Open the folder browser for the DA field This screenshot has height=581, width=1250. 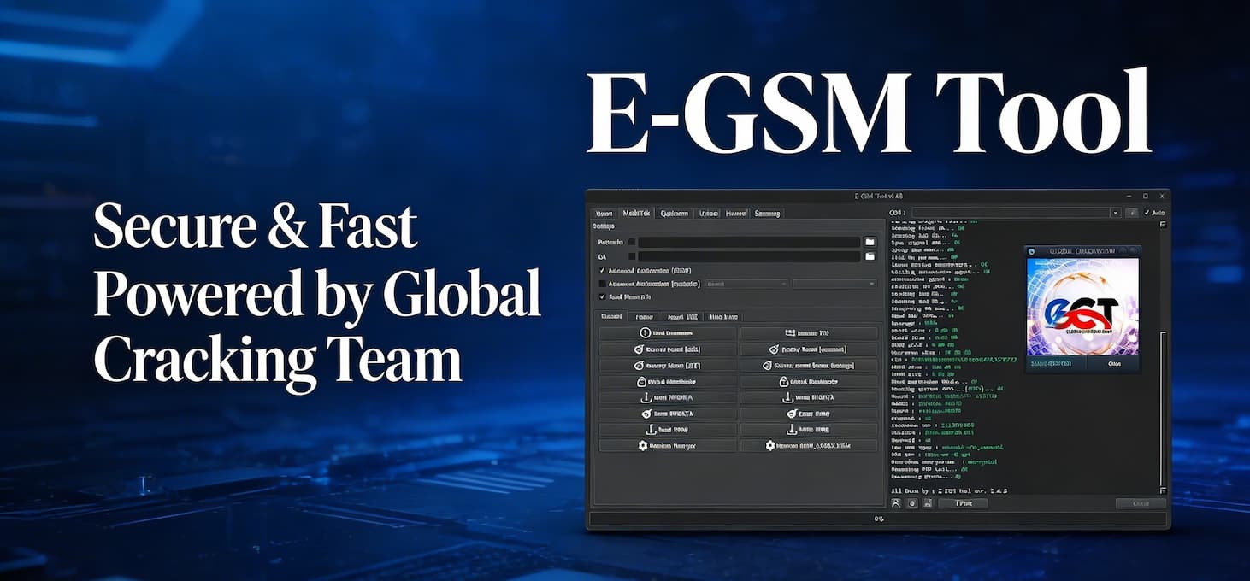(870, 255)
